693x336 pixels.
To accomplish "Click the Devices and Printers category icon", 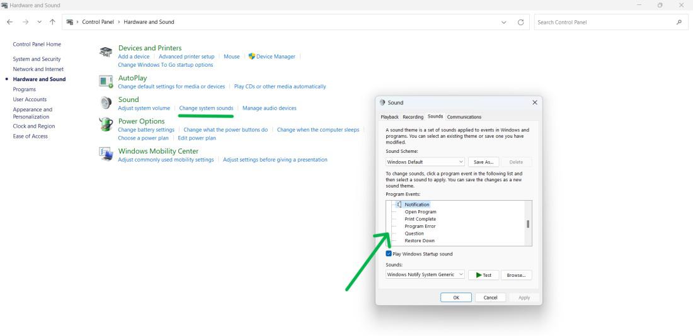I will pyautogui.click(x=106, y=52).
